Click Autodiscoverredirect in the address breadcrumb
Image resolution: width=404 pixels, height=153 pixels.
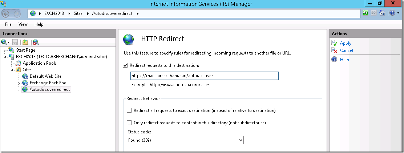112,13
